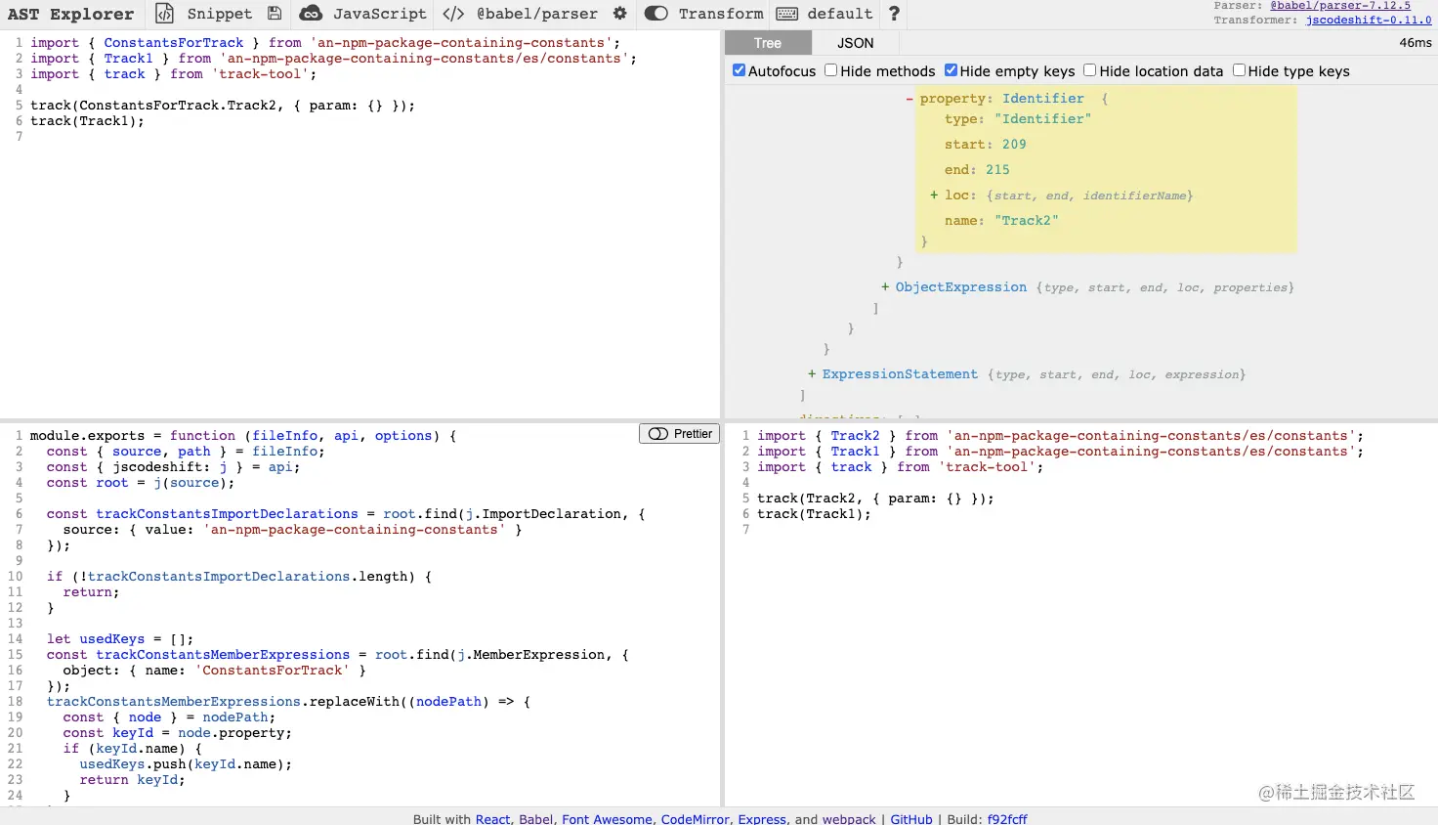The height and width of the screenshot is (825, 1438).
Task: Click usedKeys declaration in transform code
Action: (111, 639)
